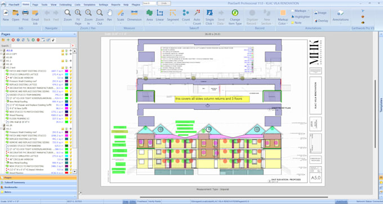Click the Digitizer Record icon
This screenshot has width=383, height=204.
tap(252, 17)
